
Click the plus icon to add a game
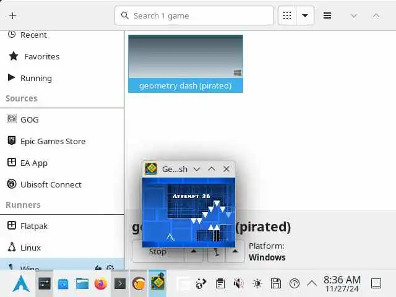click(x=12, y=15)
